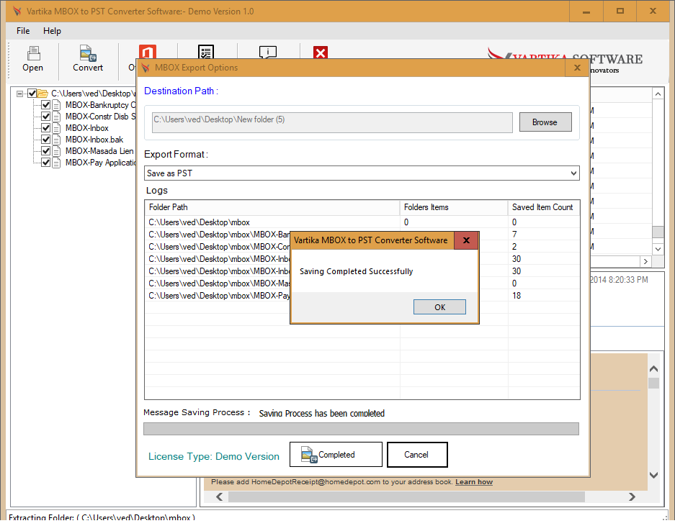Click the file icon beside MBOX-Masada Lien
Image resolution: width=675 pixels, height=531 pixels.
57,151
